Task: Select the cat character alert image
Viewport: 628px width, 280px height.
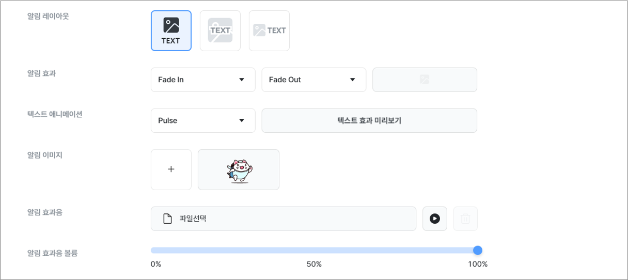Action: pos(239,169)
